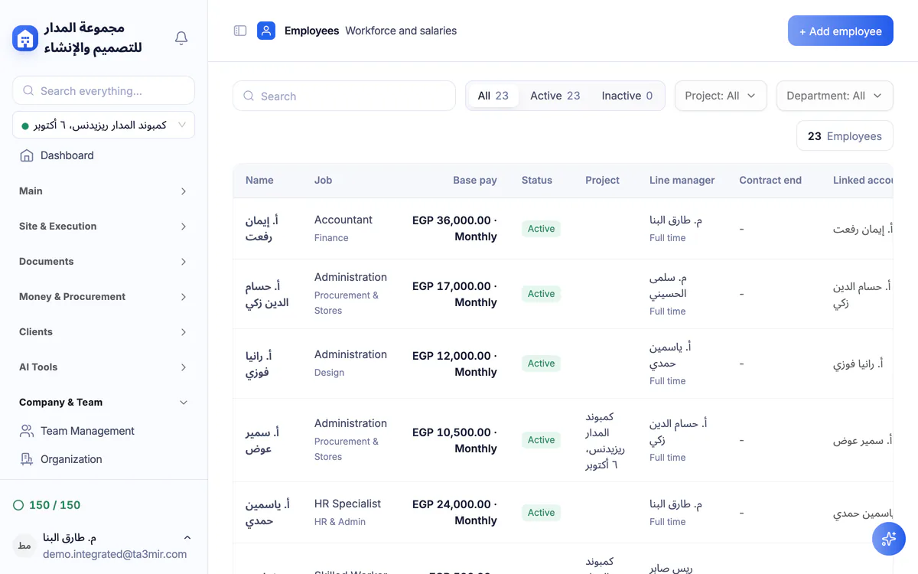The height and width of the screenshot is (574, 918).
Task: Open employee row أ. رانيا فوزي
Action: 563,364
